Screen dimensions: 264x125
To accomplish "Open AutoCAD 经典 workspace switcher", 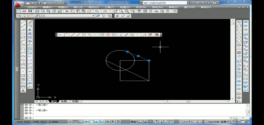I will 217,122.
